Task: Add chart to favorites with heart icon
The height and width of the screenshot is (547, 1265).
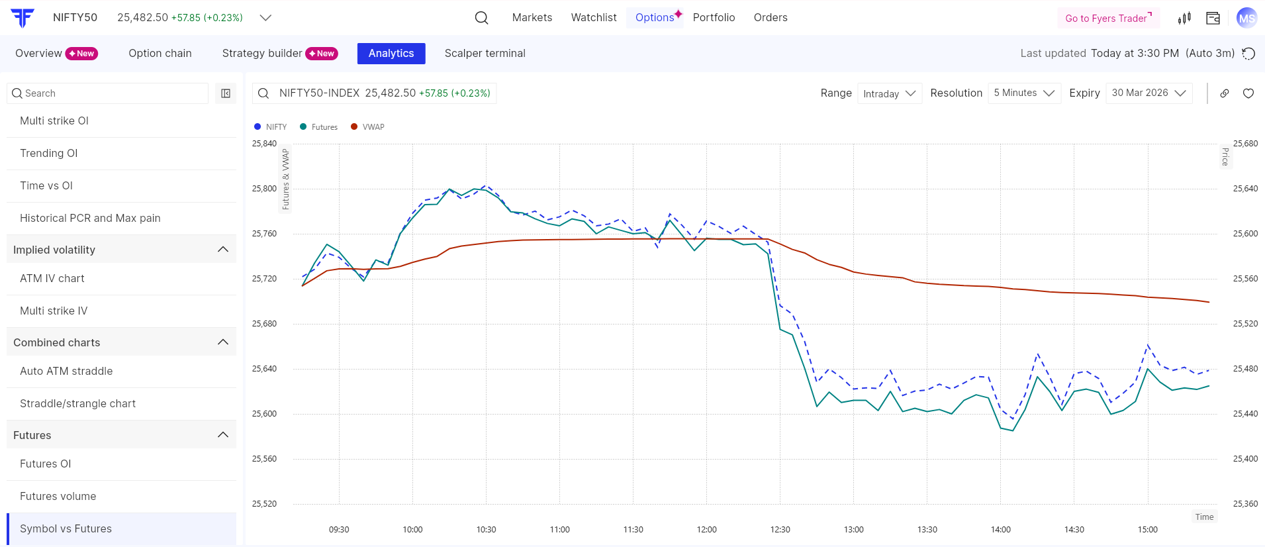Action: (x=1248, y=93)
